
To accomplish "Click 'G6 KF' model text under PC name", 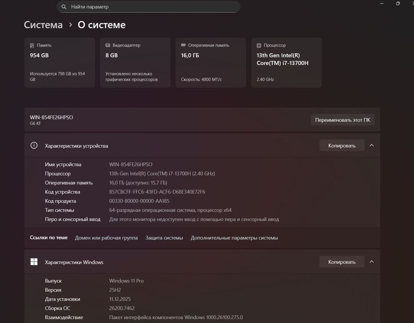I will (x=35, y=123).
